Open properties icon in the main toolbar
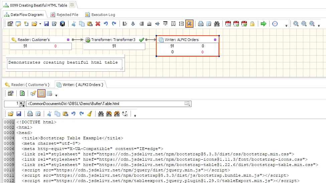The height and width of the screenshot is (183, 326). coord(10,24)
